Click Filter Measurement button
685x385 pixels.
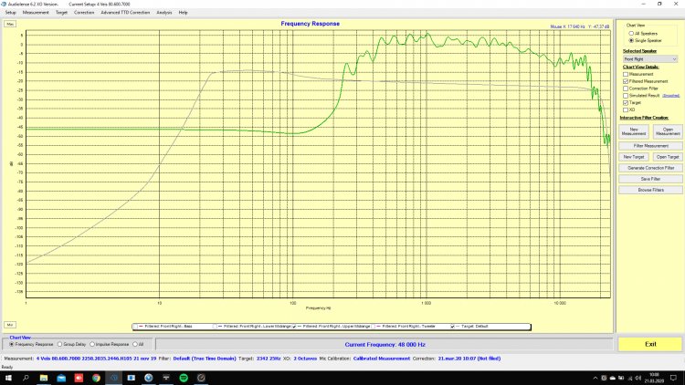click(x=650, y=146)
